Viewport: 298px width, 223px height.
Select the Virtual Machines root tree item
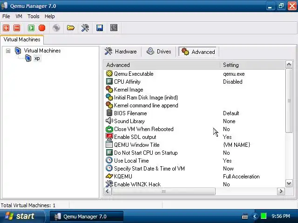[42, 51]
